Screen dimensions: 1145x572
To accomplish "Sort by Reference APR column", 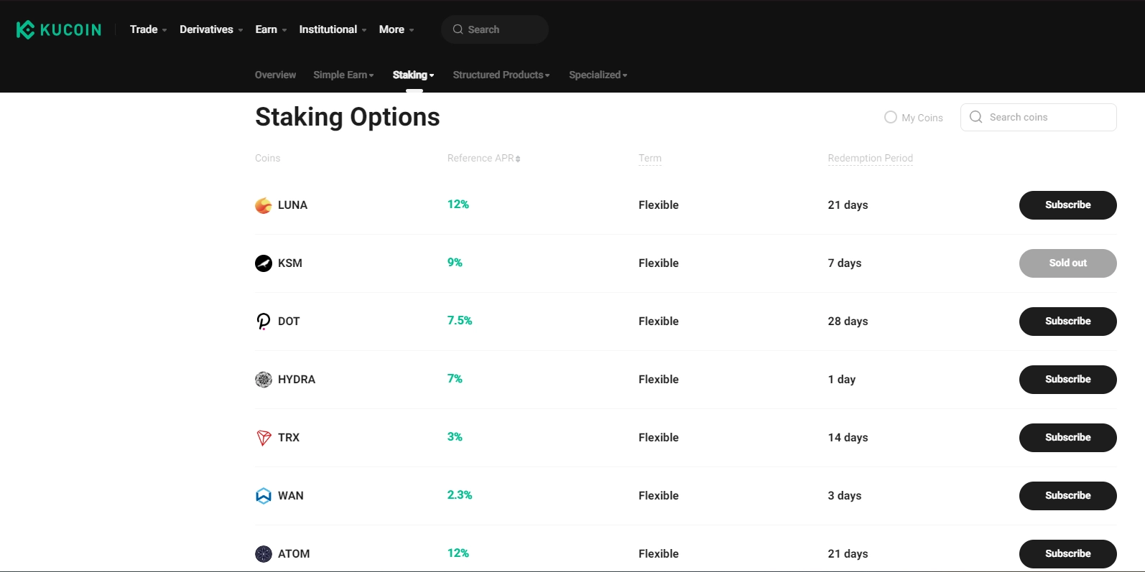I will click(483, 159).
